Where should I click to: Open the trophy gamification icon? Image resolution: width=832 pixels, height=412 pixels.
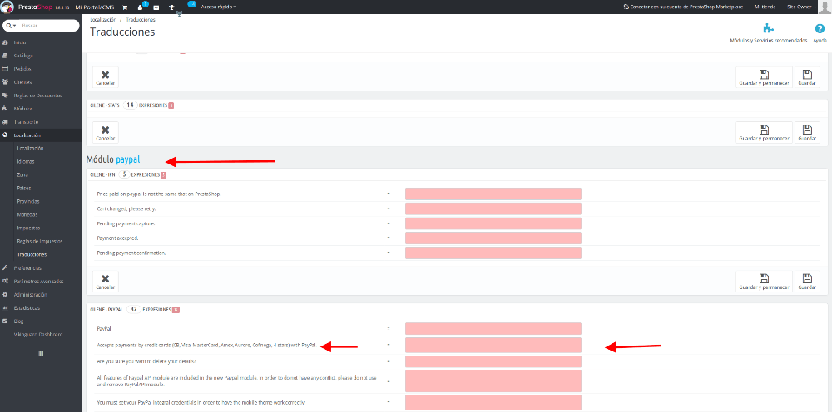point(171,7)
